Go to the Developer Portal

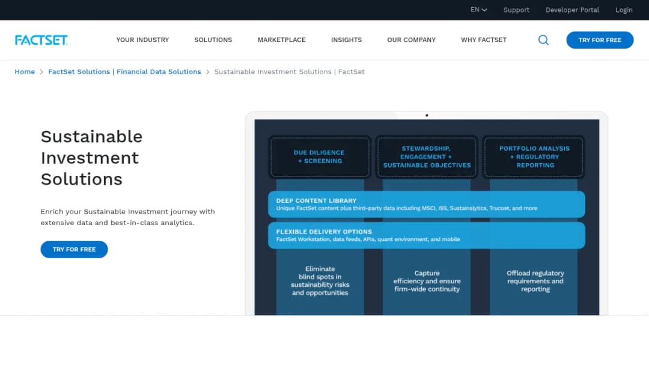click(572, 10)
